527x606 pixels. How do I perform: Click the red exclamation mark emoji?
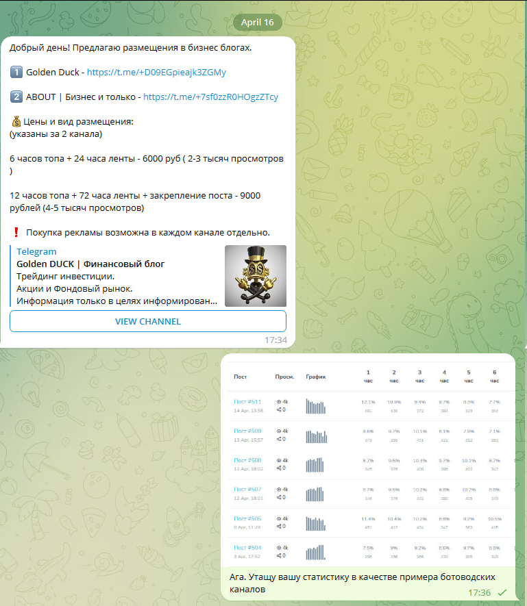click(16, 232)
